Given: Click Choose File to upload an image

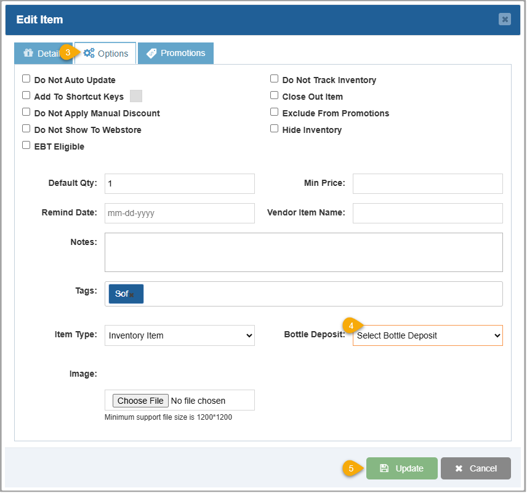Looking at the screenshot, I should 140,400.
